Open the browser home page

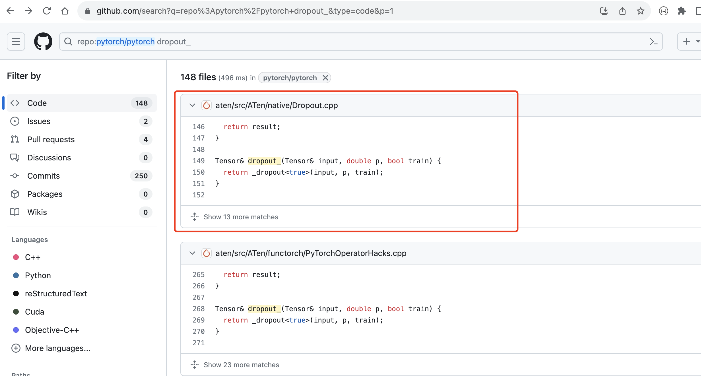[65, 11]
